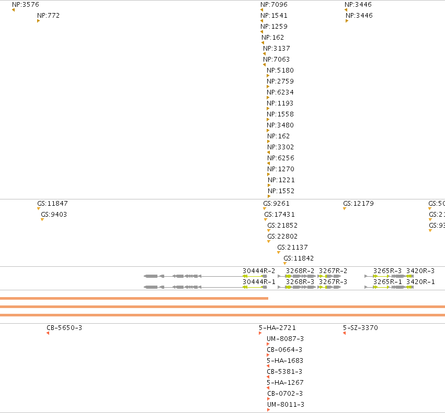This screenshot has width=445, height=413.
Task: Select the NP:1221 feature label
Action: (281, 180)
